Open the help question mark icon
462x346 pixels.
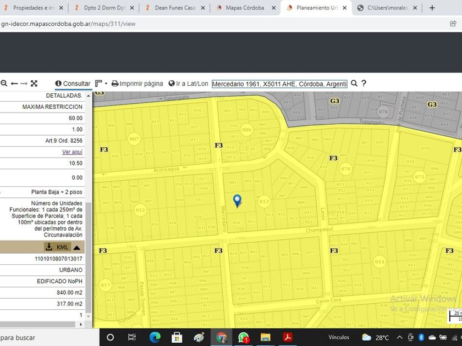pos(364,83)
